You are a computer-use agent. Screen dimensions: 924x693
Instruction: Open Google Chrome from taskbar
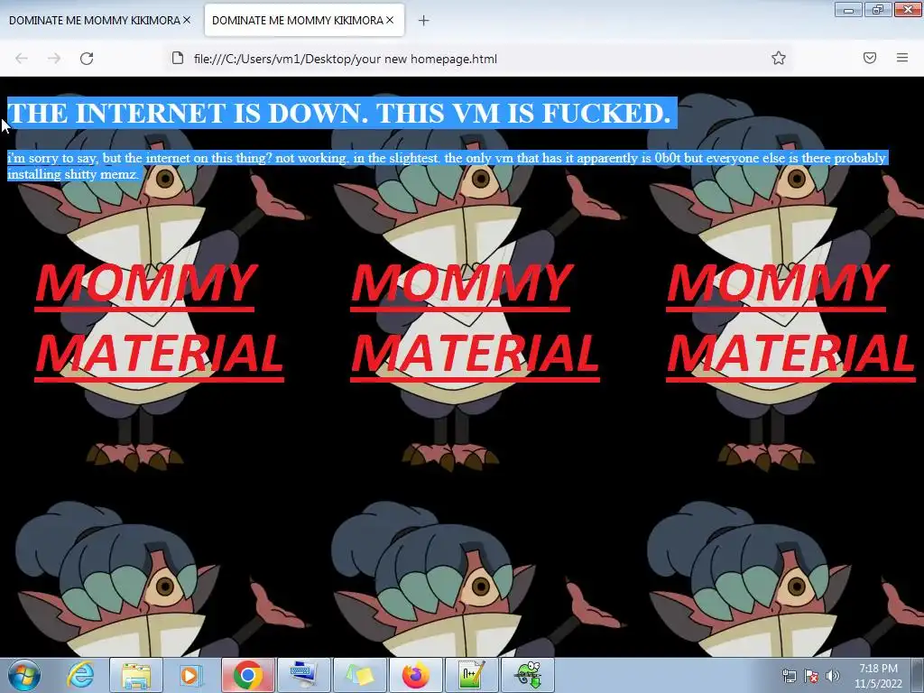pos(248,675)
